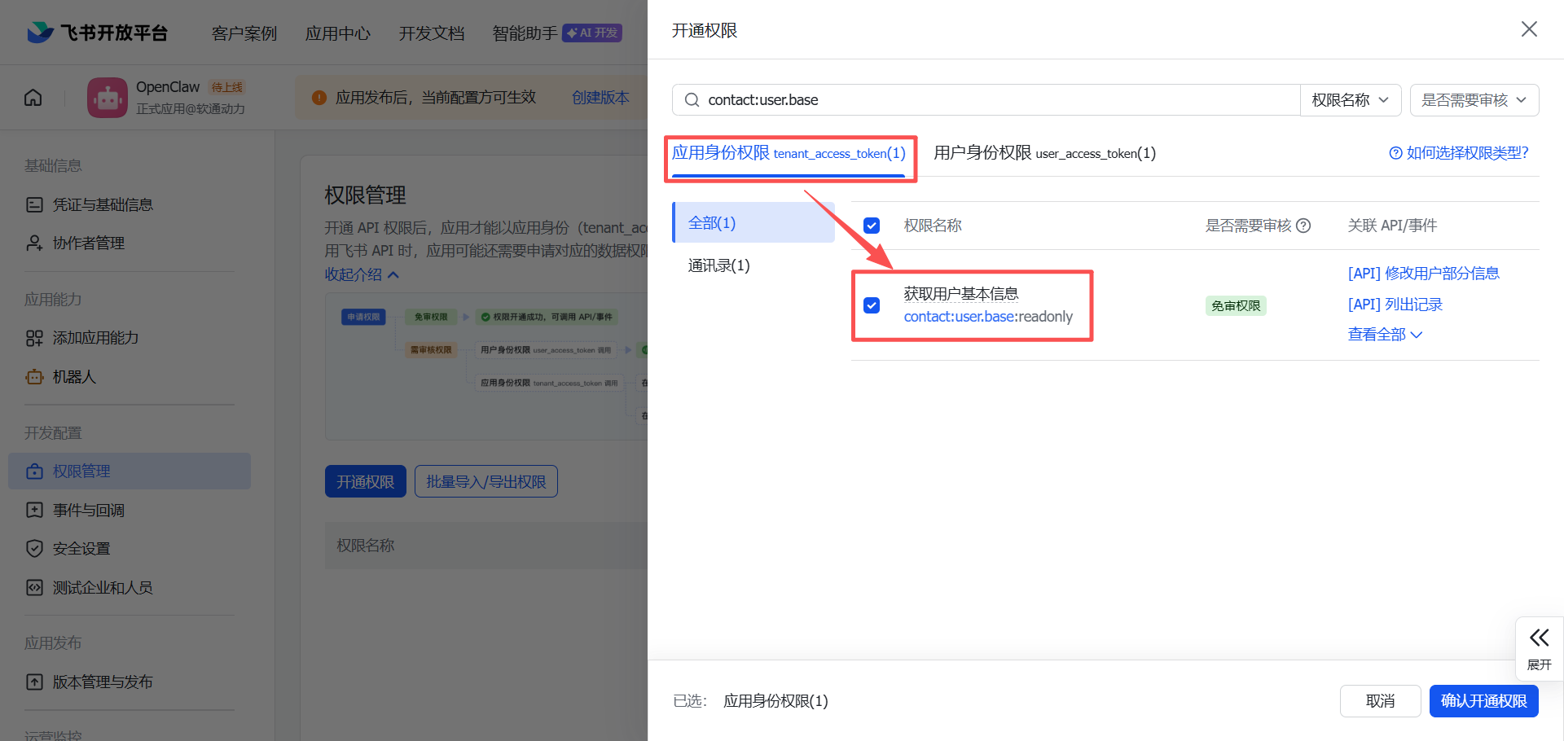Open [API] 列出记录 link
Screen dimensions: 1564x741
pos(1395,305)
